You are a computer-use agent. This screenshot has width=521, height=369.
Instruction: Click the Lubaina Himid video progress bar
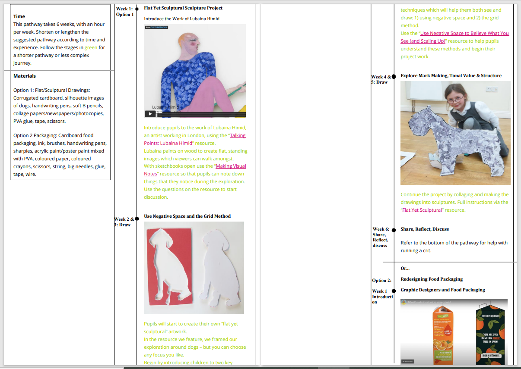point(201,115)
